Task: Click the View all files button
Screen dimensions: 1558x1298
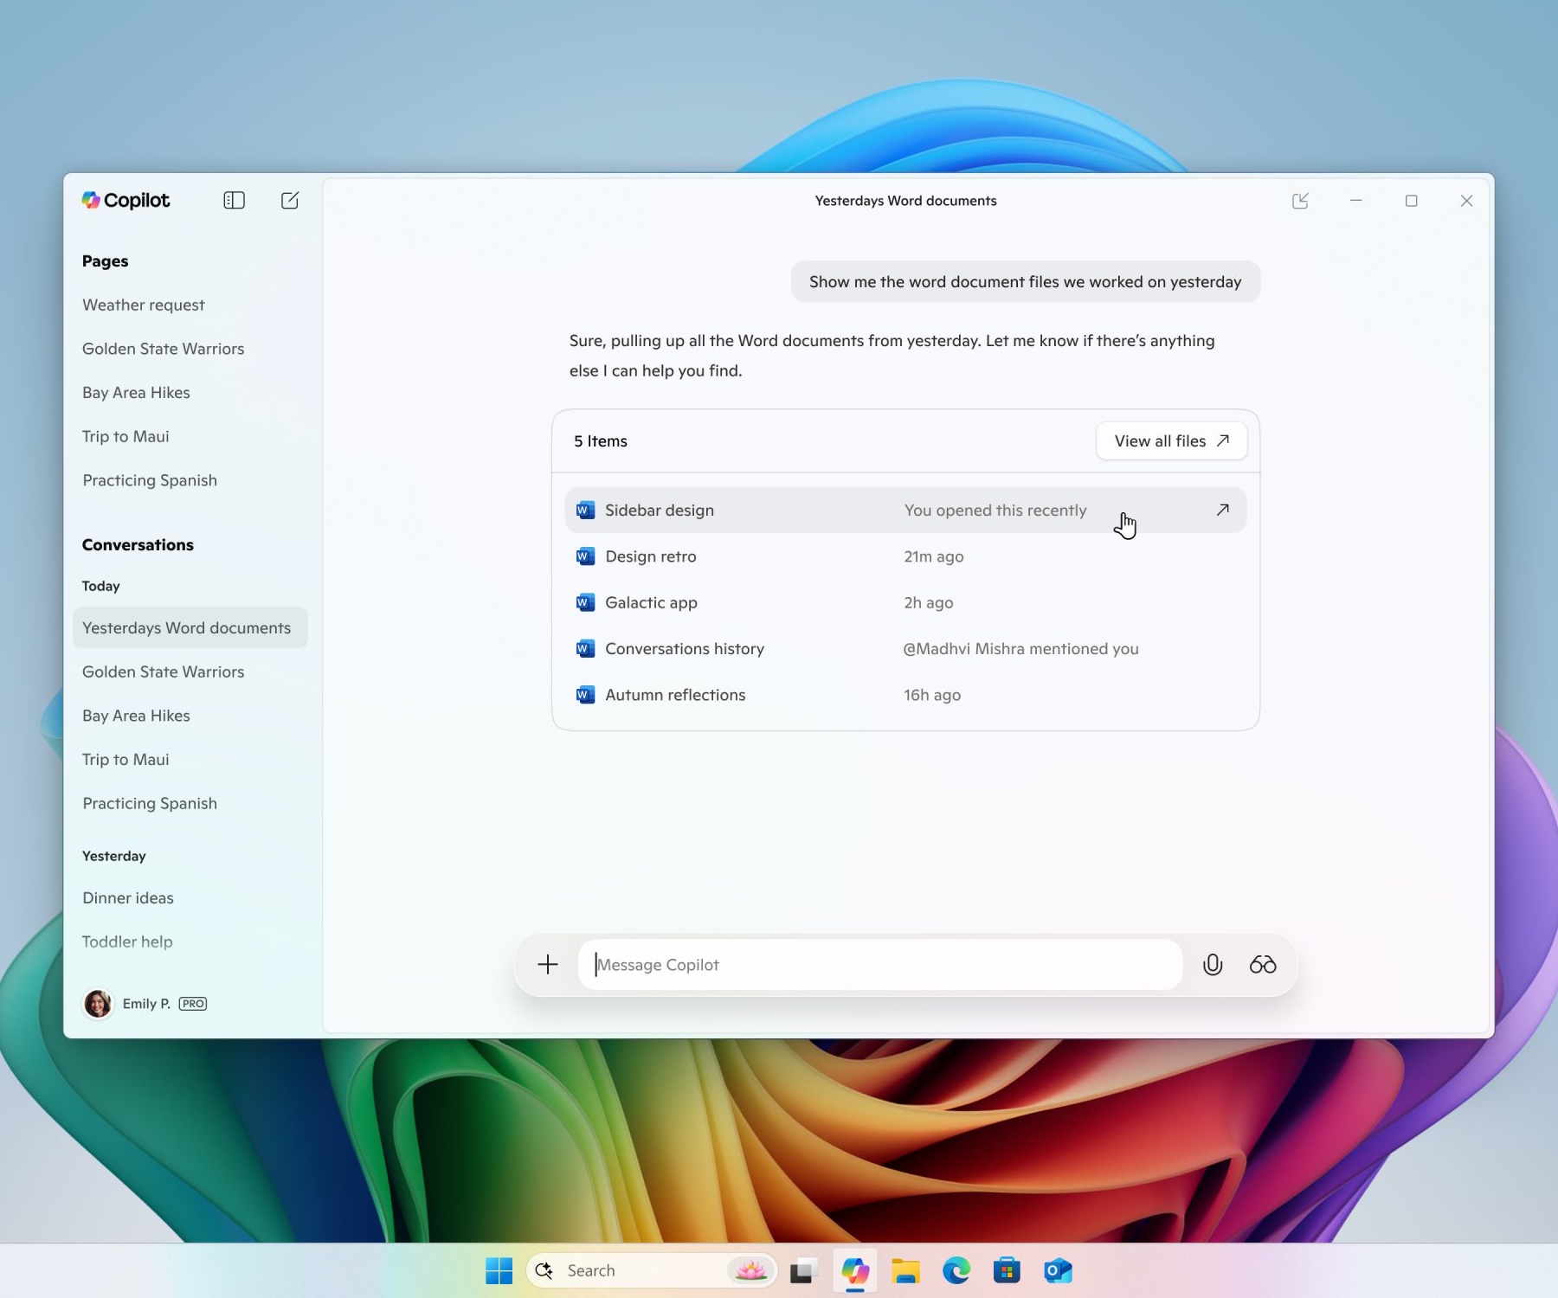Action: click(1170, 440)
